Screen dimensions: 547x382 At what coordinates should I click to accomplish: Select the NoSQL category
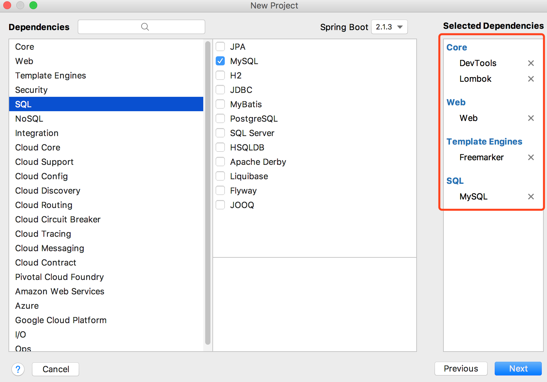pyautogui.click(x=29, y=119)
